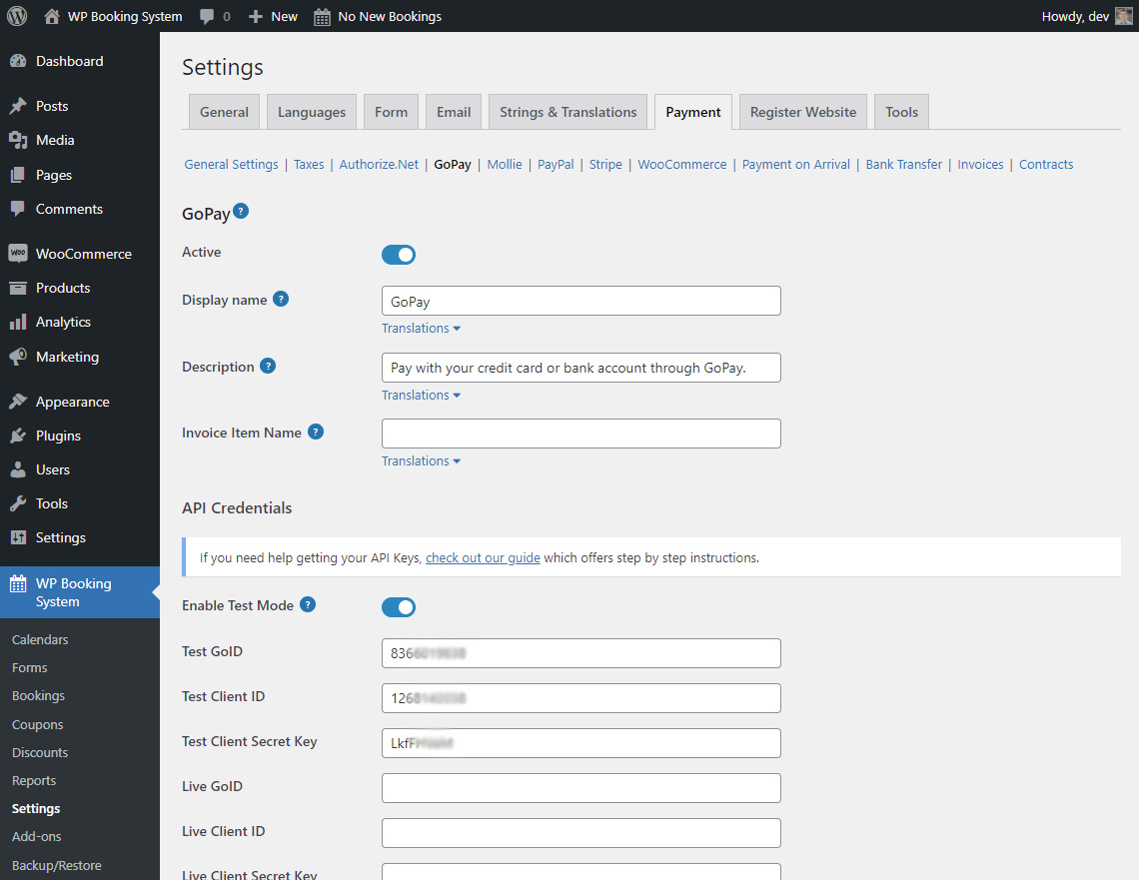Open help tooltip beside GoPay heading
The height and width of the screenshot is (880, 1139).
(x=241, y=212)
